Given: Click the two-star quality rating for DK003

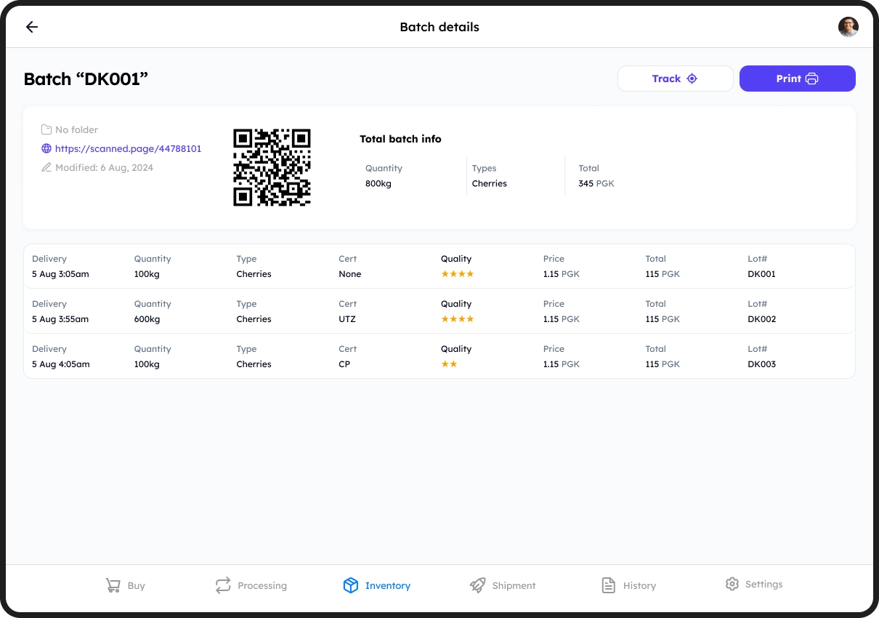Looking at the screenshot, I should [449, 364].
